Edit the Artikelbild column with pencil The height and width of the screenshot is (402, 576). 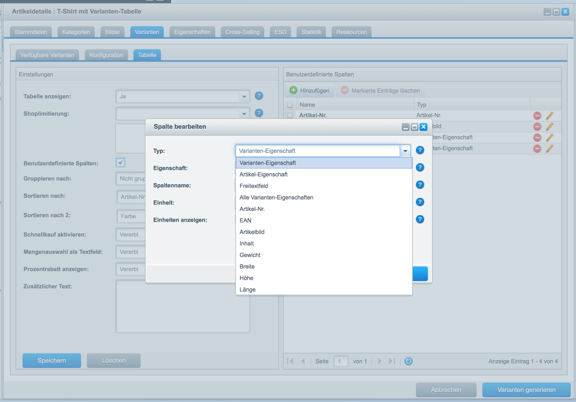(x=550, y=126)
